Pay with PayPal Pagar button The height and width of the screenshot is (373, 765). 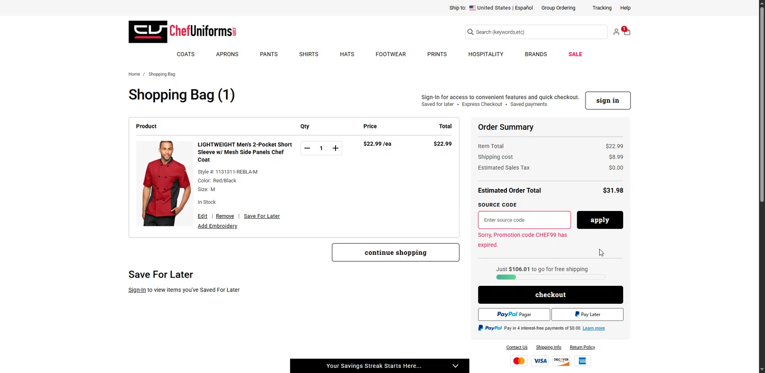pyautogui.click(x=514, y=314)
